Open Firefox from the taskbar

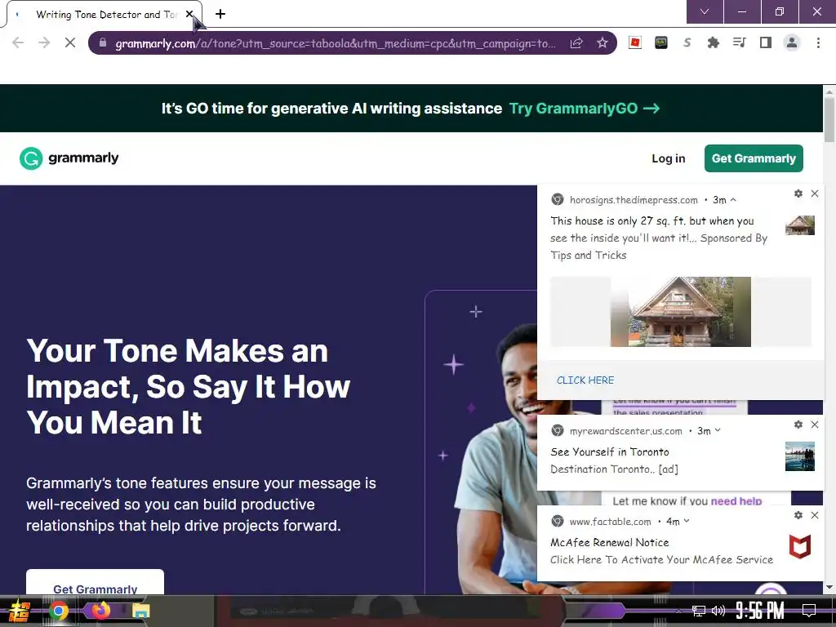(x=100, y=611)
